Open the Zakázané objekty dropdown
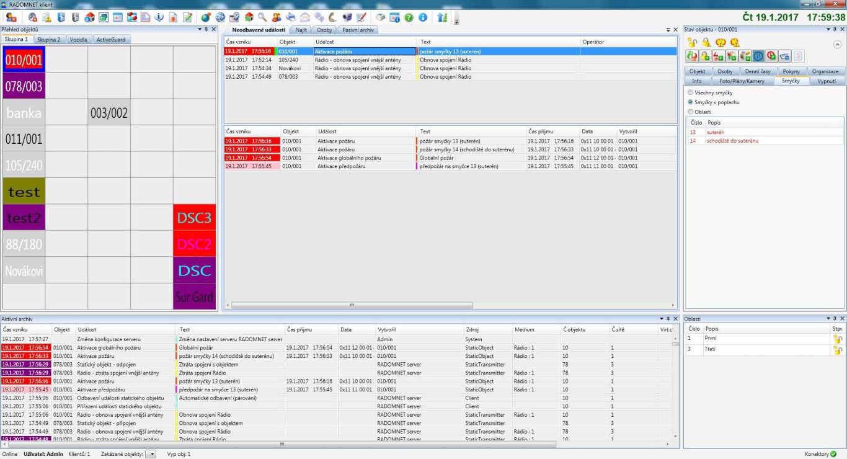 (151, 454)
